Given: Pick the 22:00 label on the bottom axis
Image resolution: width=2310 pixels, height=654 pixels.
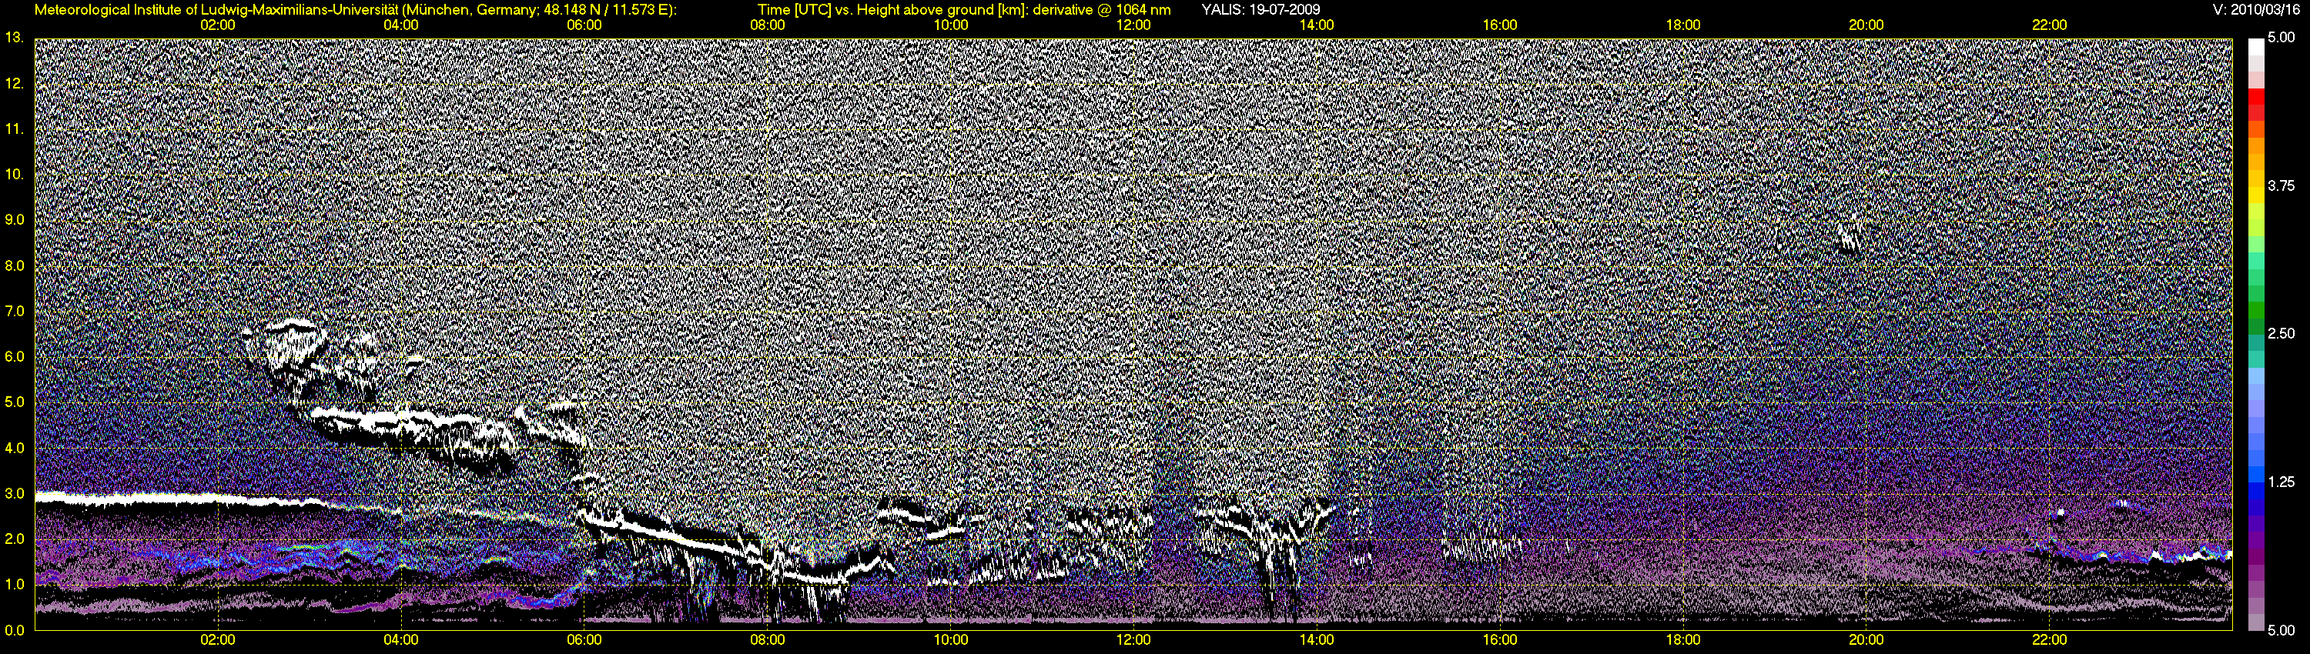Looking at the screenshot, I should pos(2049,639).
